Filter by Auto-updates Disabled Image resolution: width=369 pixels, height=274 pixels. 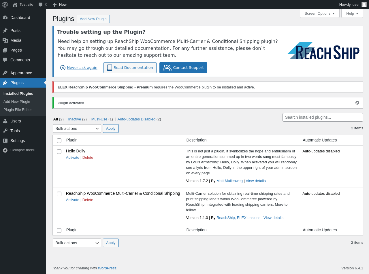tap(136, 119)
